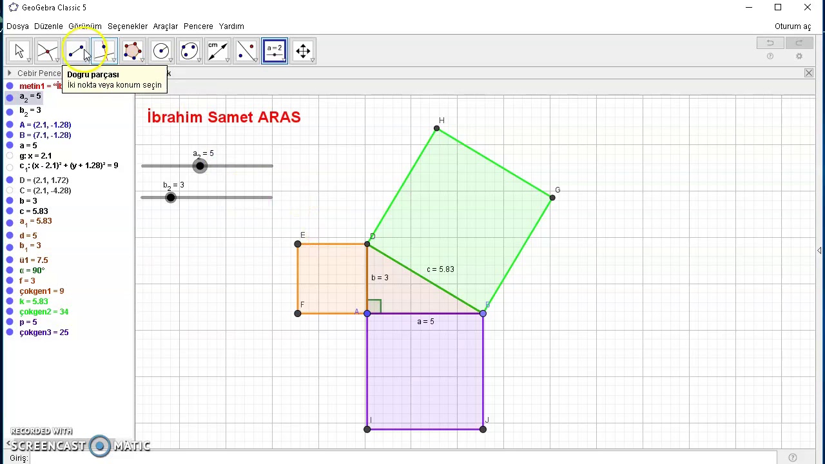
Task: Select the Perpendicular line tool
Action: [x=104, y=51]
